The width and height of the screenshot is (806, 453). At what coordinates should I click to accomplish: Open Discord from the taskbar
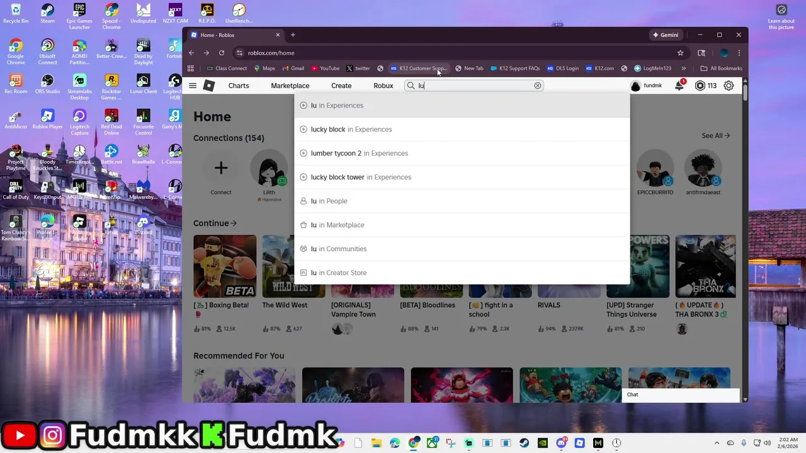pyautogui.click(x=561, y=443)
